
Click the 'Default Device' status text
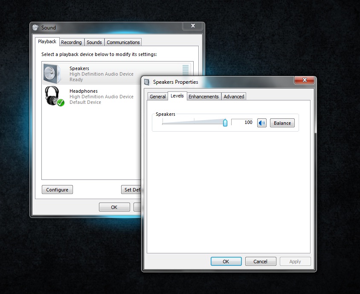click(x=85, y=102)
